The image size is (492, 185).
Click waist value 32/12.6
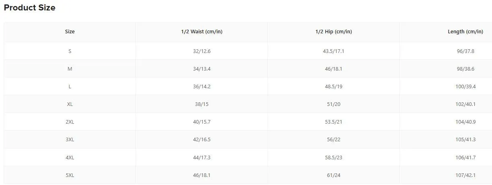coord(202,51)
